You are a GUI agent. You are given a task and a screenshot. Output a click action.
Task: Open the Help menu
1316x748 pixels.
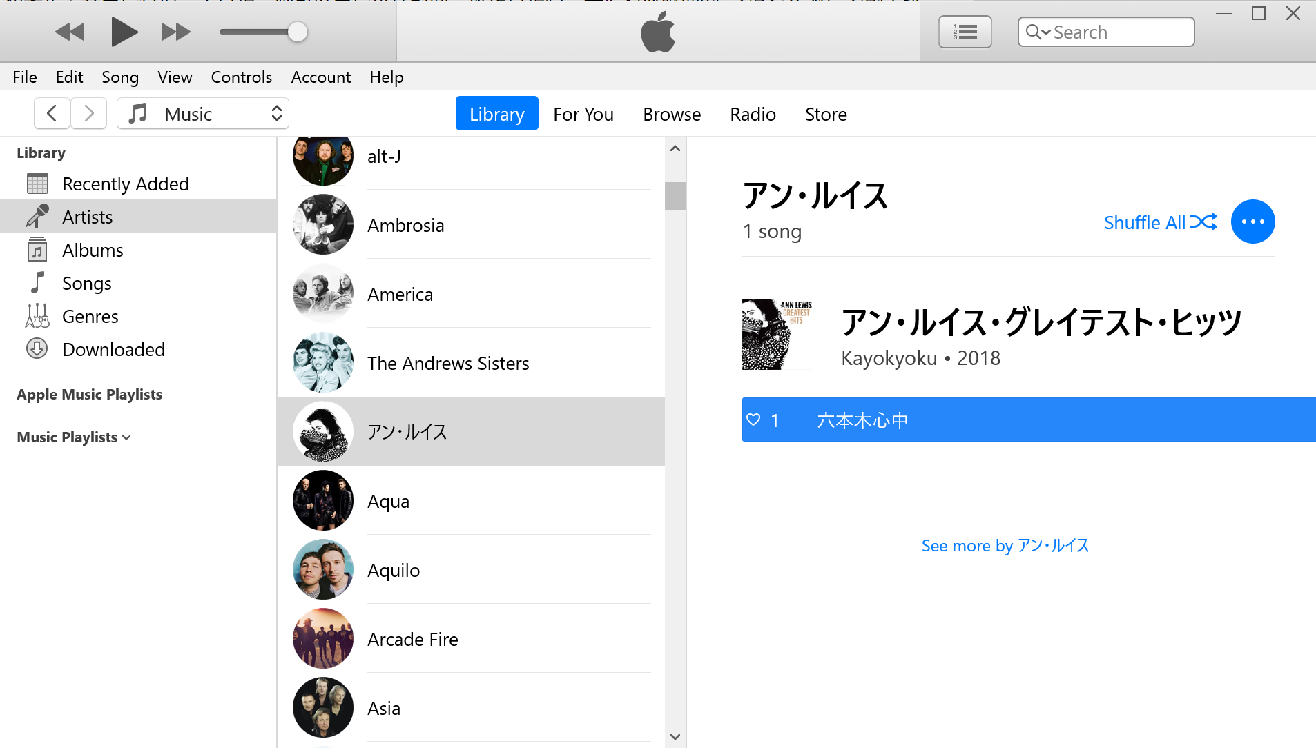[x=387, y=77]
